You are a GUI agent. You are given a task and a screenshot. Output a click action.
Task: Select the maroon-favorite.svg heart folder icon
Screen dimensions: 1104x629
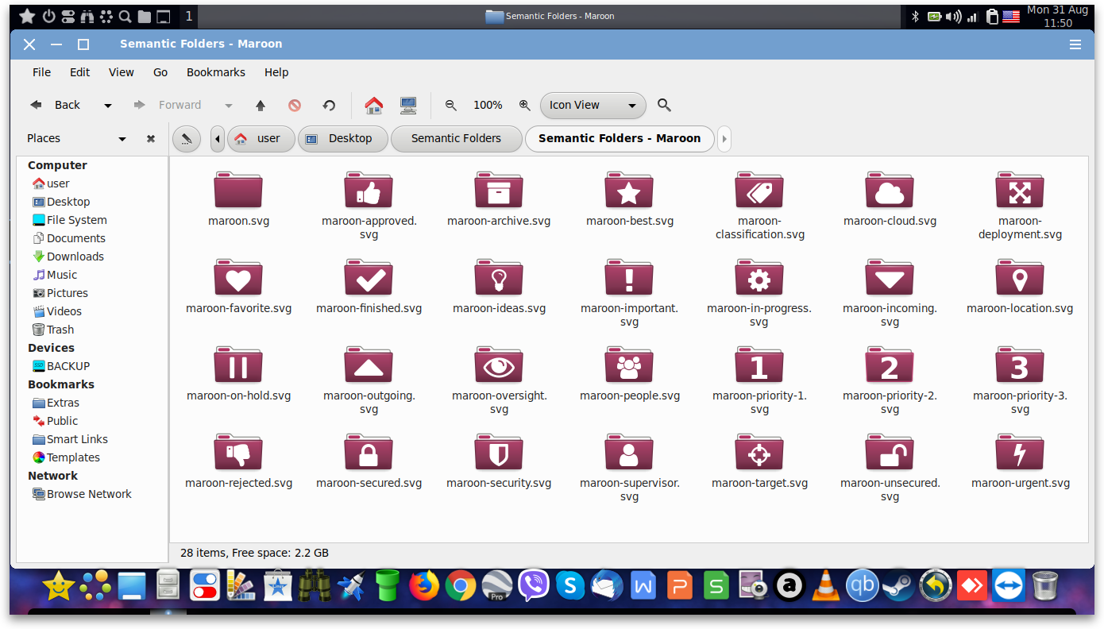tap(238, 278)
